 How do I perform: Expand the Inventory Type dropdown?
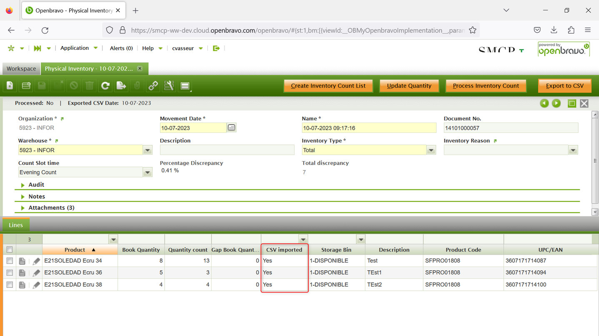(x=431, y=150)
